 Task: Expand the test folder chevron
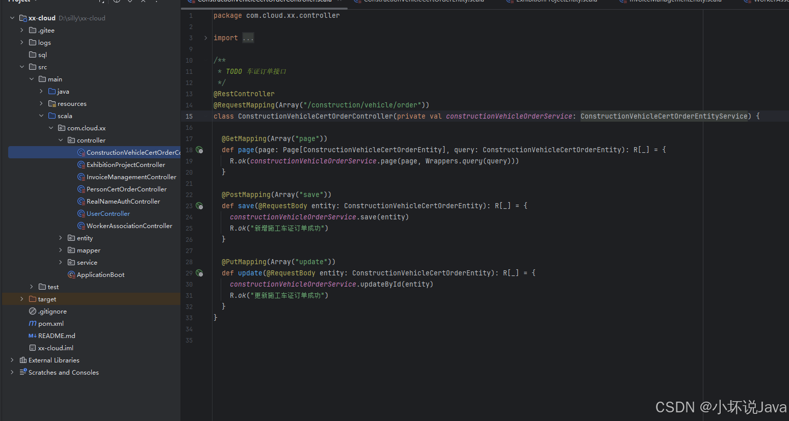(32, 287)
